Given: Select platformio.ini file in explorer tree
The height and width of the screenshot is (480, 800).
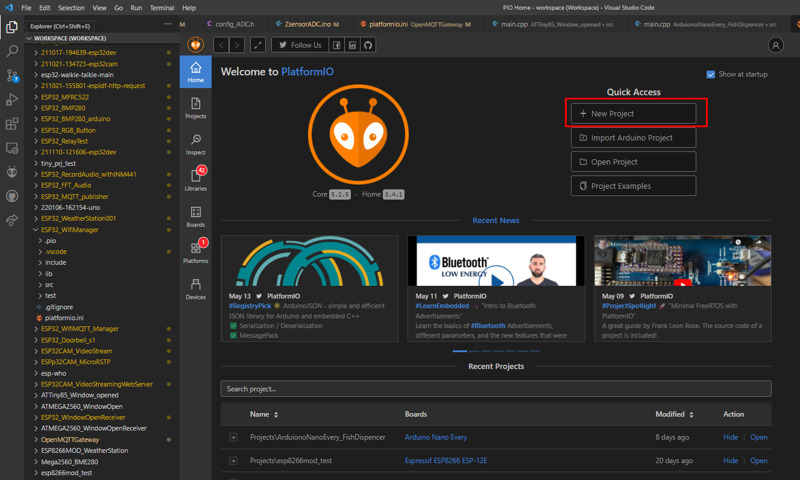Looking at the screenshot, I should (64, 318).
